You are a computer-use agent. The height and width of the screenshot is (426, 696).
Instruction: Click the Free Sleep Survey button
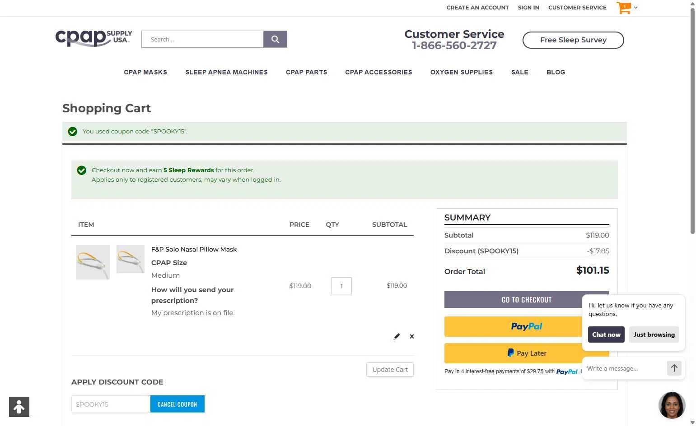coord(573,40)
